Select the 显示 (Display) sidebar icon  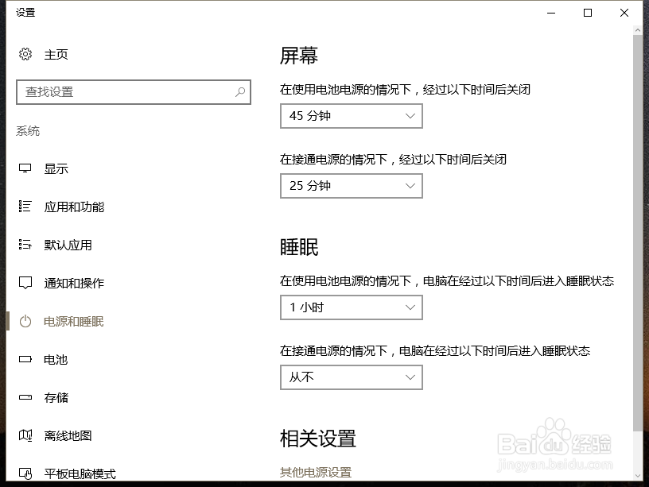[25, 168]
